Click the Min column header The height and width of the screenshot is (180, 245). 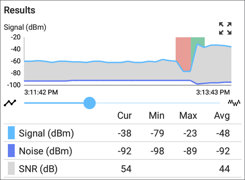pyautogui.click(x=157, y=116)
